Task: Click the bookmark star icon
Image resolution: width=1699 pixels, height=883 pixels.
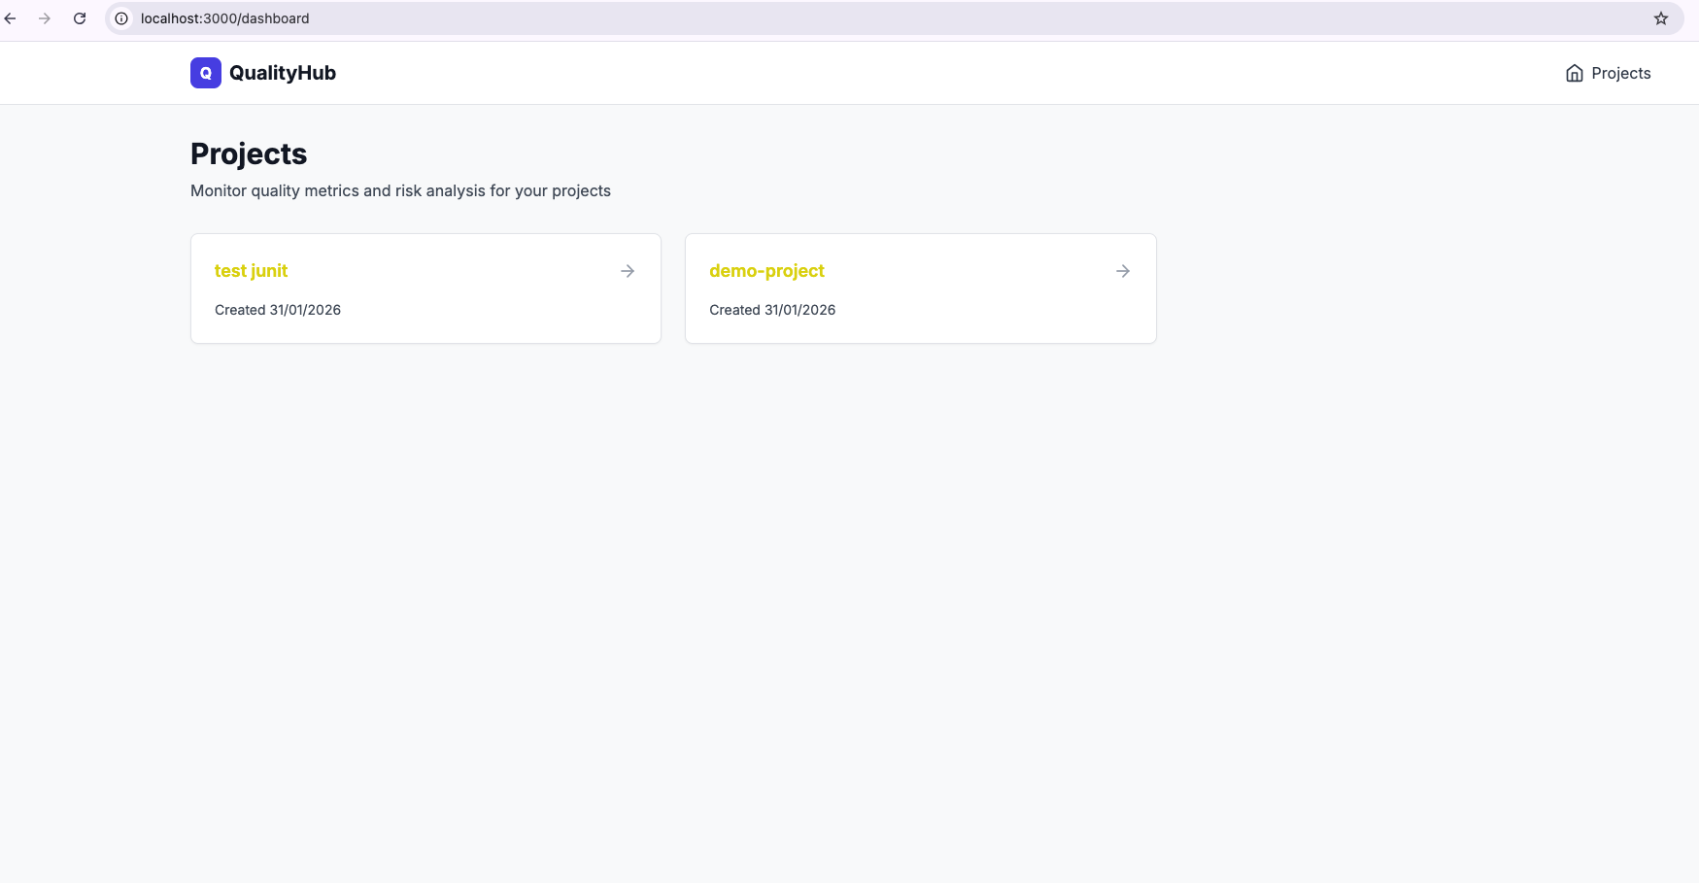Action: point(1661,17)
